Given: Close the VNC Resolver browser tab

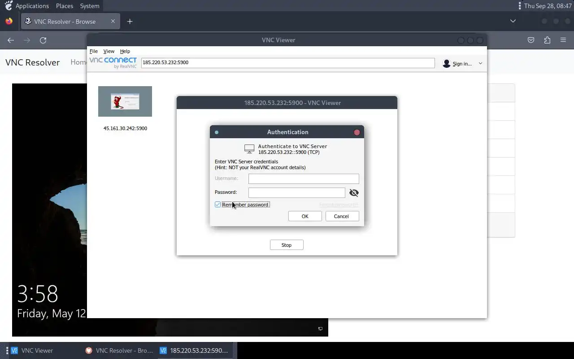Looking at the screenshot, I should pyautogui.click(x=113, y=21).
